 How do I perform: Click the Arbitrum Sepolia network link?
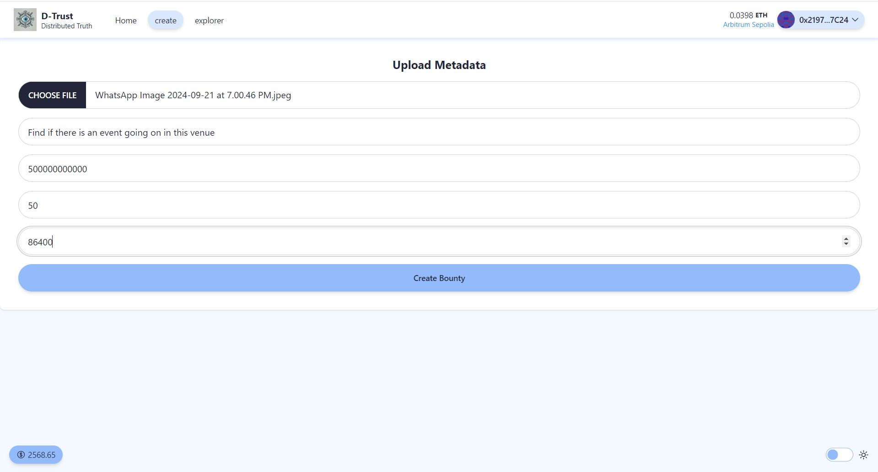click(x=749, y=25)
